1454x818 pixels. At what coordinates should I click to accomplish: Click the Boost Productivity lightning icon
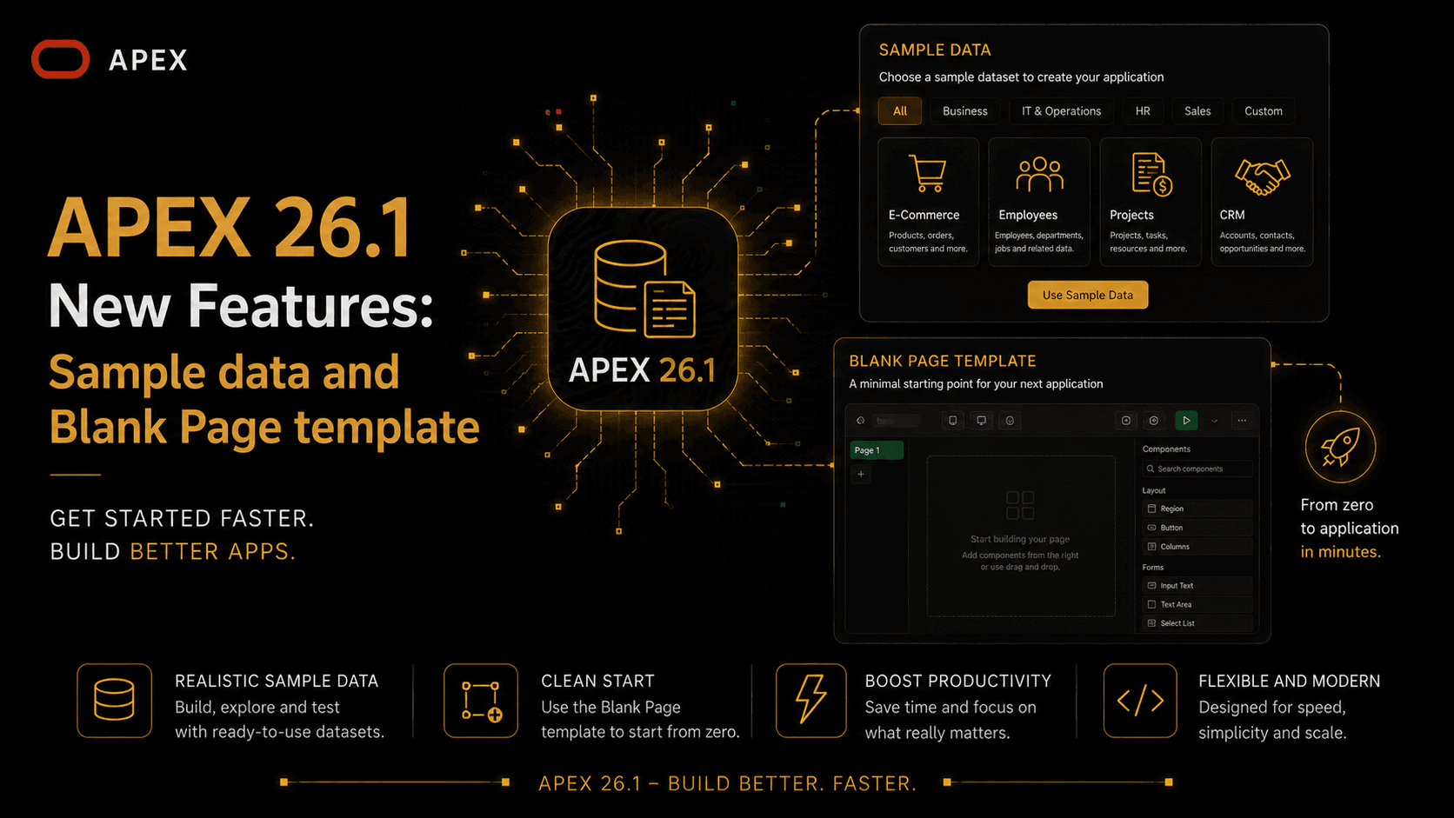[x=810, y=701]
